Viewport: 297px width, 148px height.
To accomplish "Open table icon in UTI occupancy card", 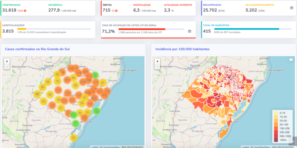I will [x=189, y=31].
